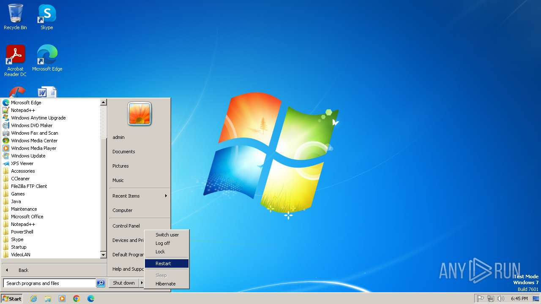Click the Windows DVD Maker icon

click(x=6, y=125)
